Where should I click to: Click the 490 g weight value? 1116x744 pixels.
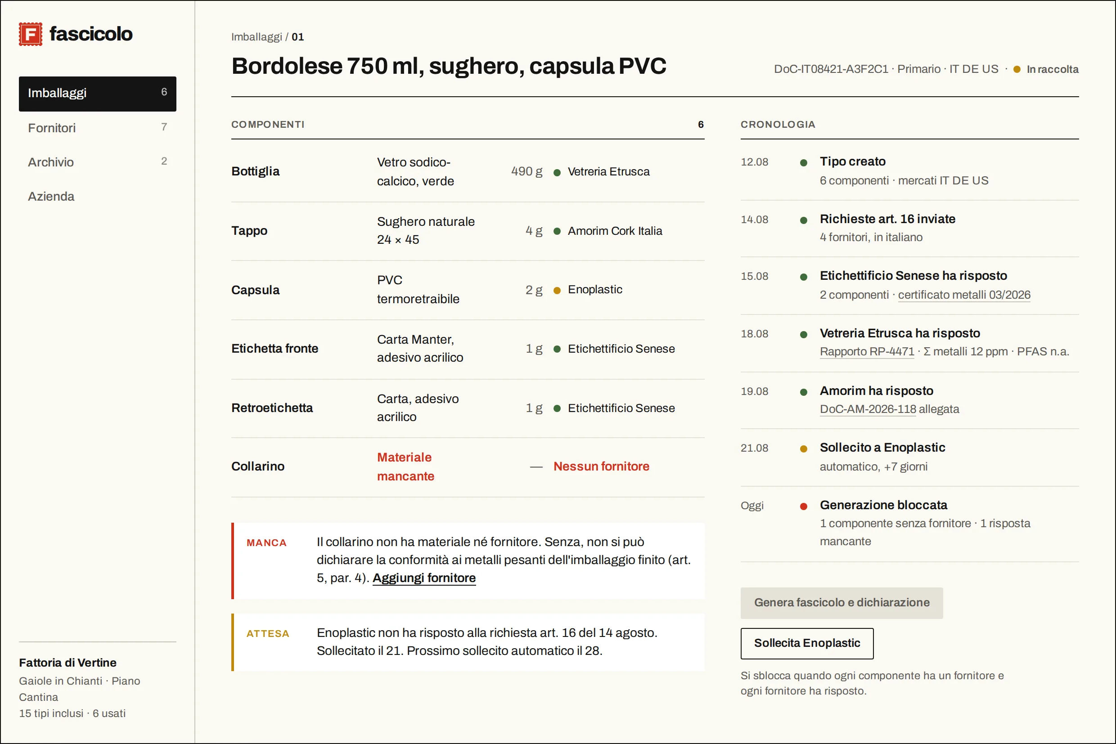click(x=526, y=171)
